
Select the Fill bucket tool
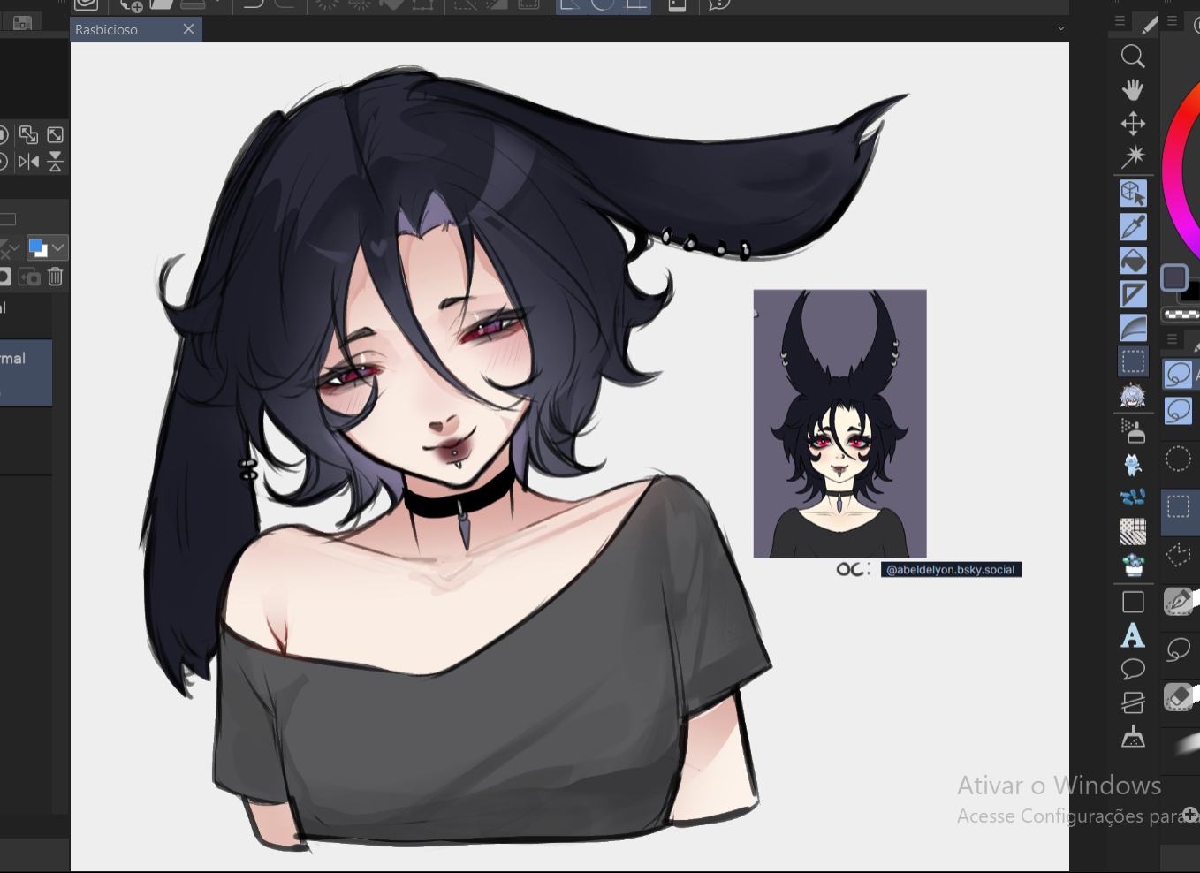point(1133,261)
